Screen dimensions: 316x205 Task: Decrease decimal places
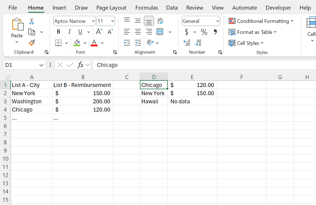point(198,43)
